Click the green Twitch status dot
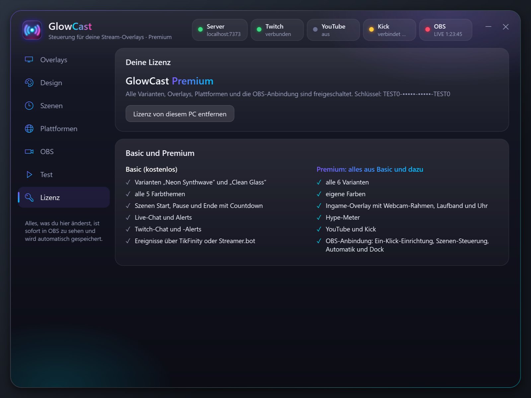 [x=259, y=30]
